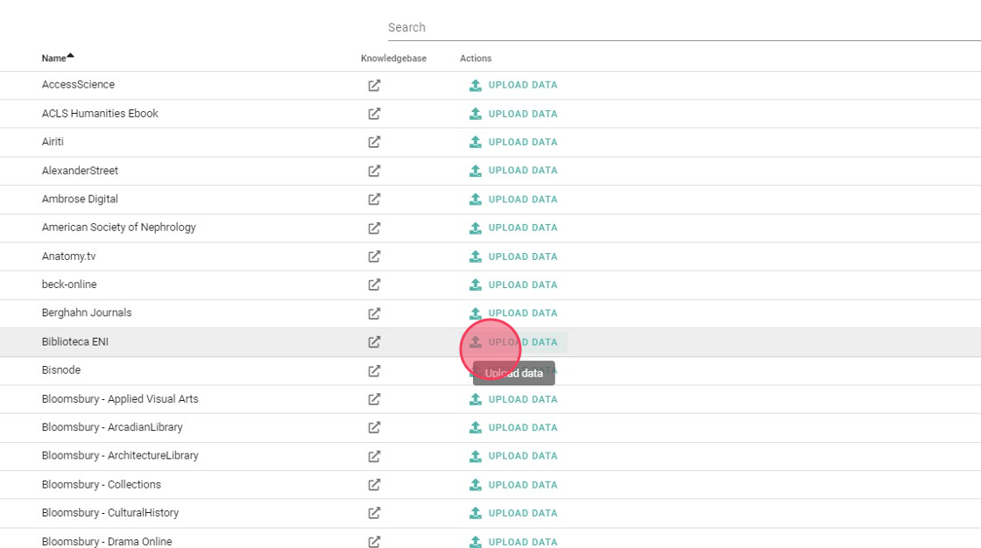Upload data for Ambrose Digital
Screen dimensions: 981x548
point(513,199)
